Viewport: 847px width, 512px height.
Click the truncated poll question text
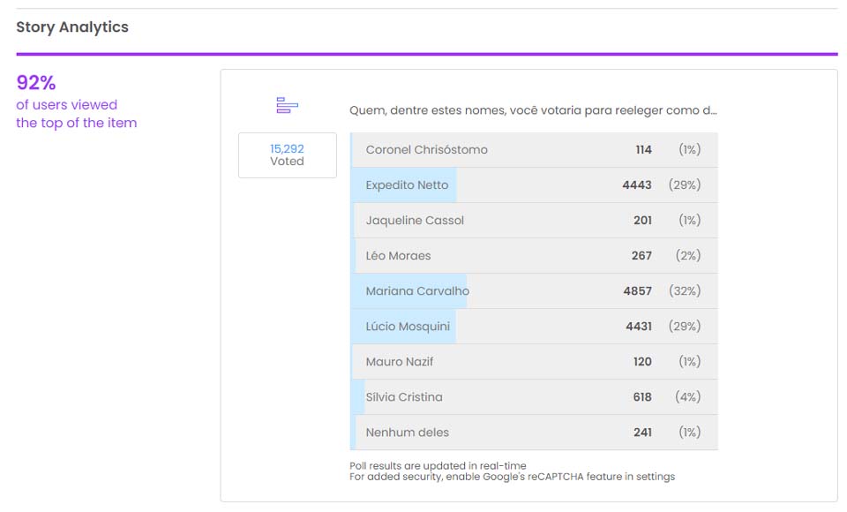tap(533, 111)
